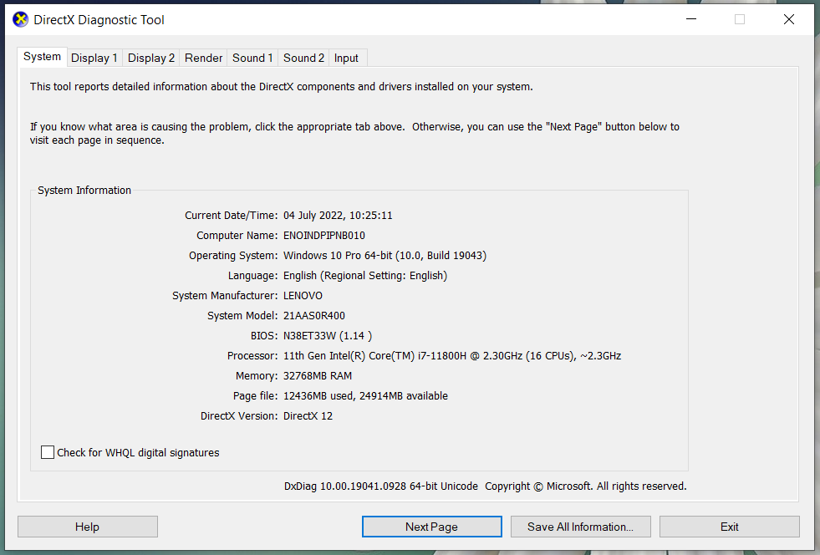Minimize the DirectX Diagnostic Tool window

[x=690, y=20]
